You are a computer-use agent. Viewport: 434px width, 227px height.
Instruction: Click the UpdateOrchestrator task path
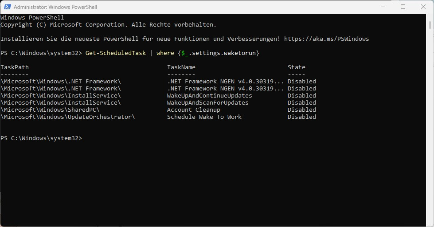68,117
